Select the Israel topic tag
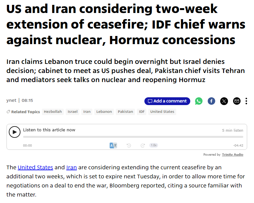The width and height of the screenshot is (254, 203). [73, 112]
